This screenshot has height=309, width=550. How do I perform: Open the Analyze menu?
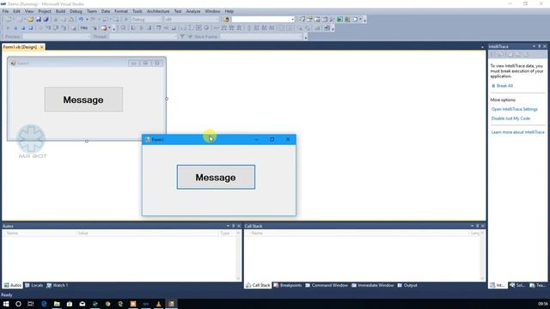192,11
